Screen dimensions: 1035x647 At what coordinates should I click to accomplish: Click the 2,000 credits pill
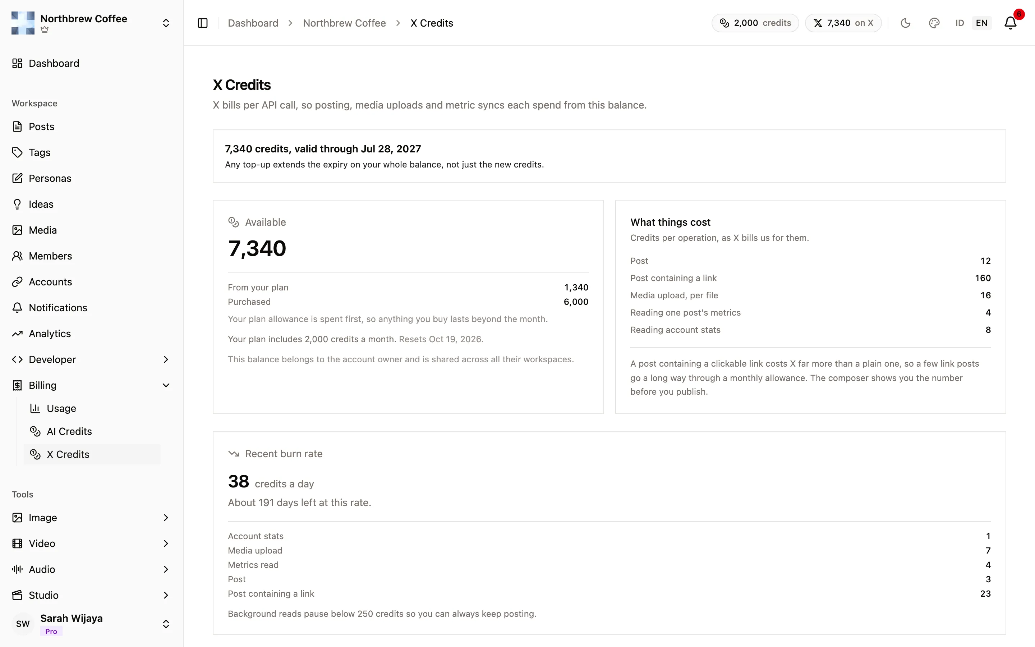tap(755, 23)
